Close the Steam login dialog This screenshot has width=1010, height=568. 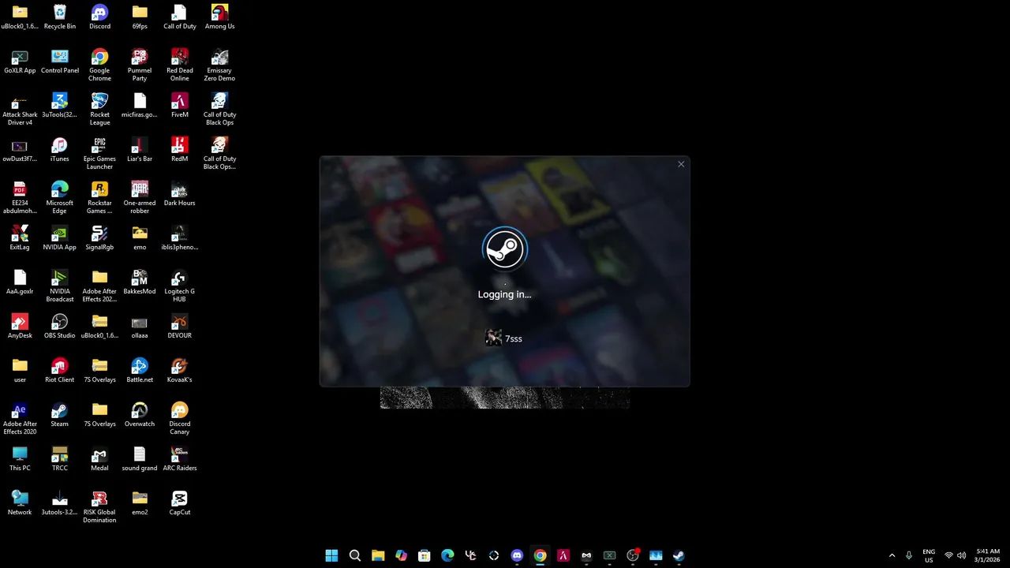[x=681, y=164]
